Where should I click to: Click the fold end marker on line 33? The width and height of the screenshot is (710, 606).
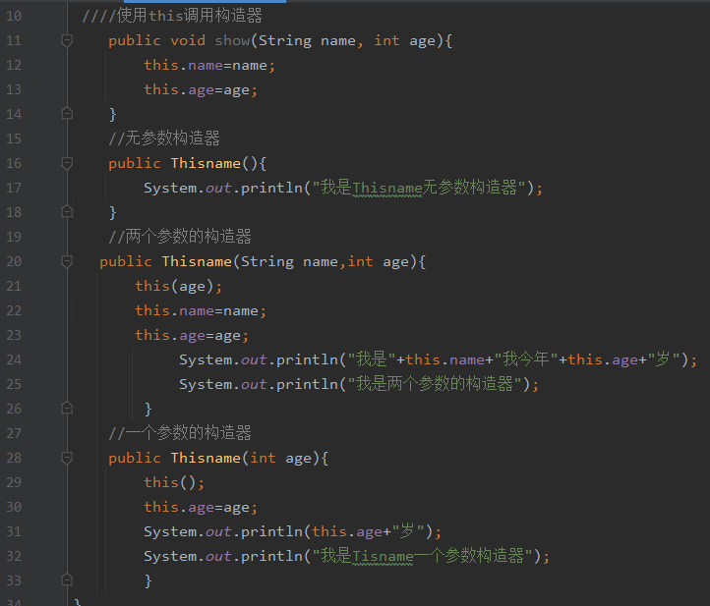point(67,579)
